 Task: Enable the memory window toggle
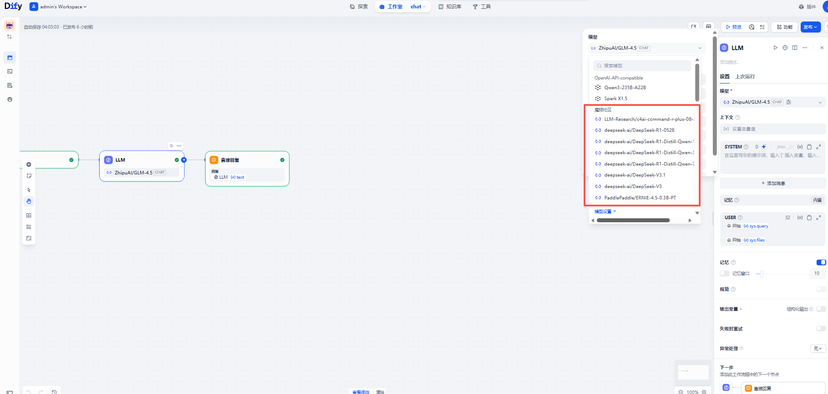click(725, 273)
